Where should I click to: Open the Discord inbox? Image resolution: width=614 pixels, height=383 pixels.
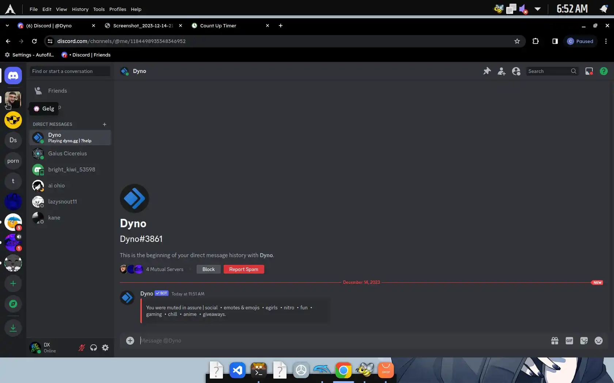[x=589, y=71]
